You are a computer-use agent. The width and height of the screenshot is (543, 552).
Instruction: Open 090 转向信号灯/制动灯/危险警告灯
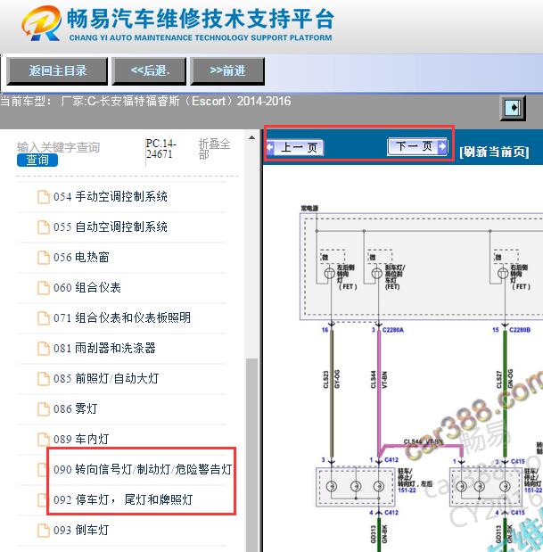click(143, 469)
